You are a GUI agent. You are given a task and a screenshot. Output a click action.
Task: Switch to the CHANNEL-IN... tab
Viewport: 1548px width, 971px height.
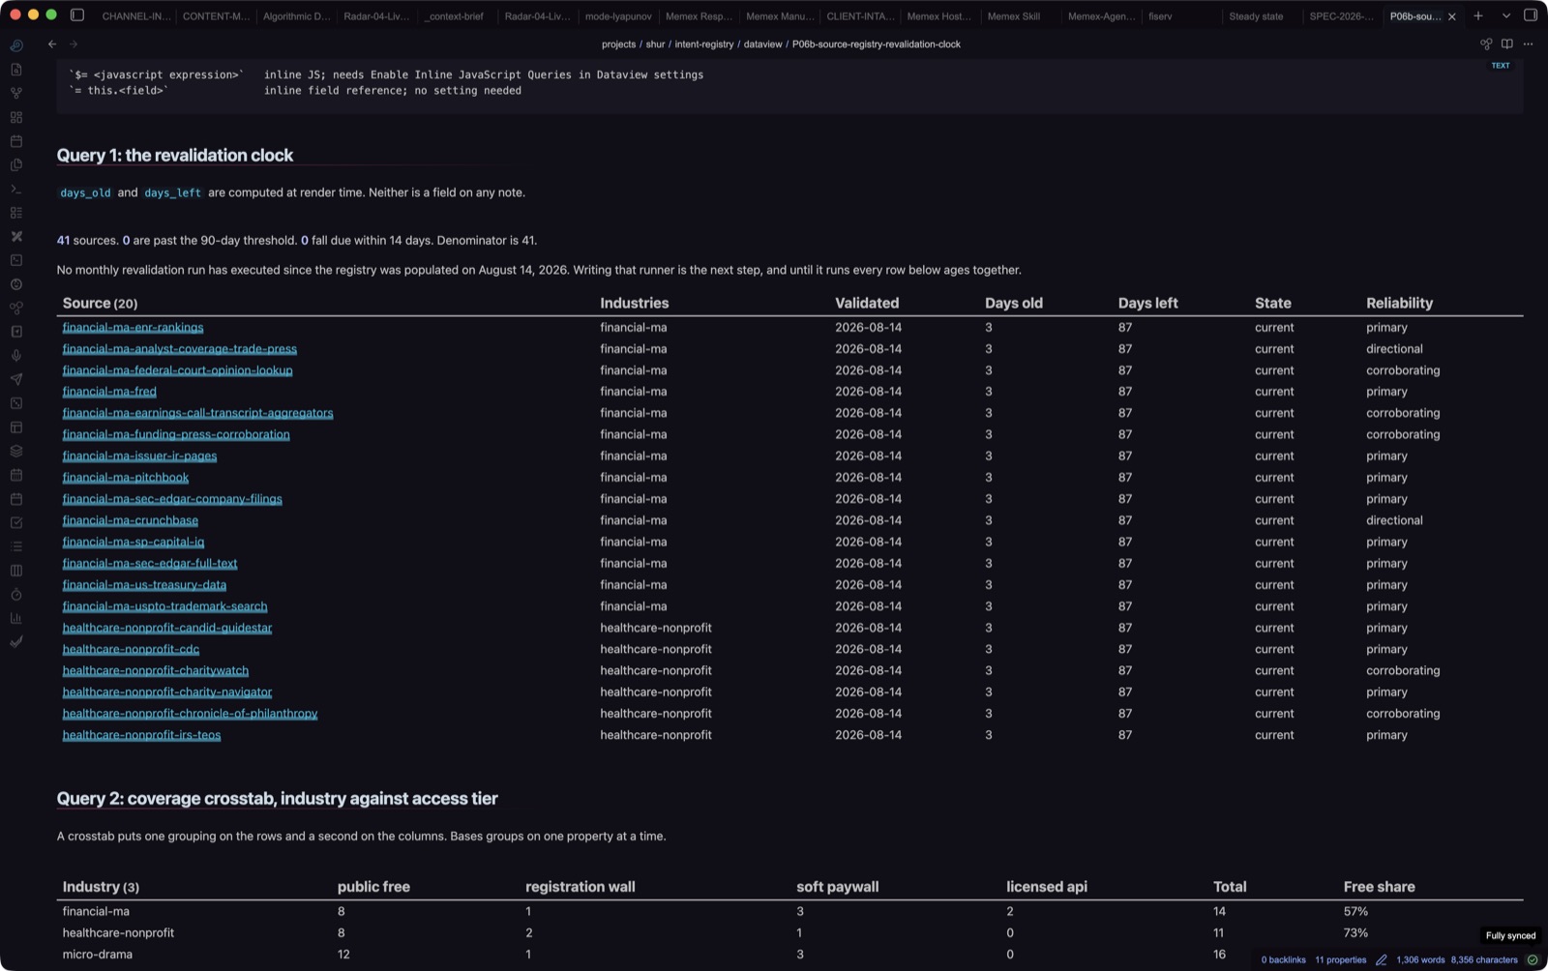(135, 16)
